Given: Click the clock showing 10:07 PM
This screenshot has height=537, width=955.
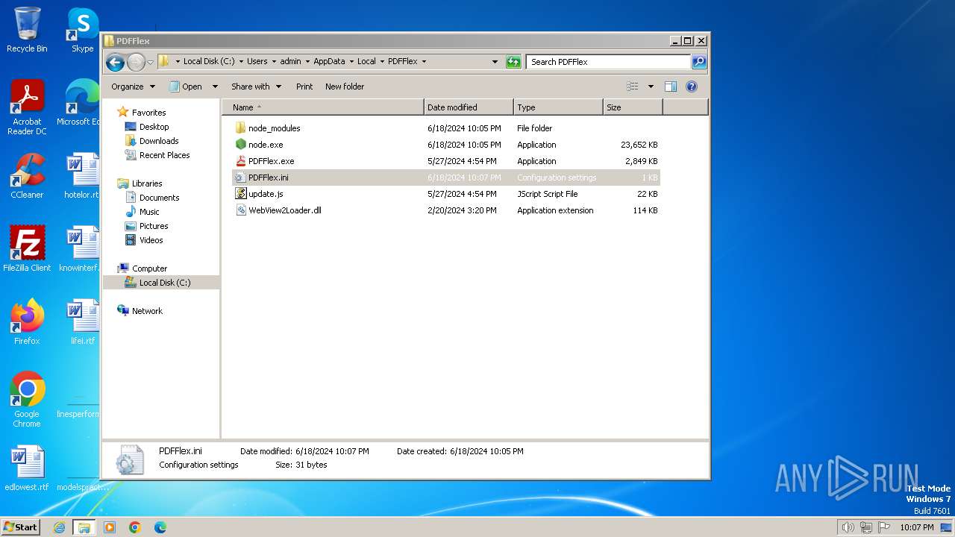Looking at the screenshot, I should (x=916, y=527).
